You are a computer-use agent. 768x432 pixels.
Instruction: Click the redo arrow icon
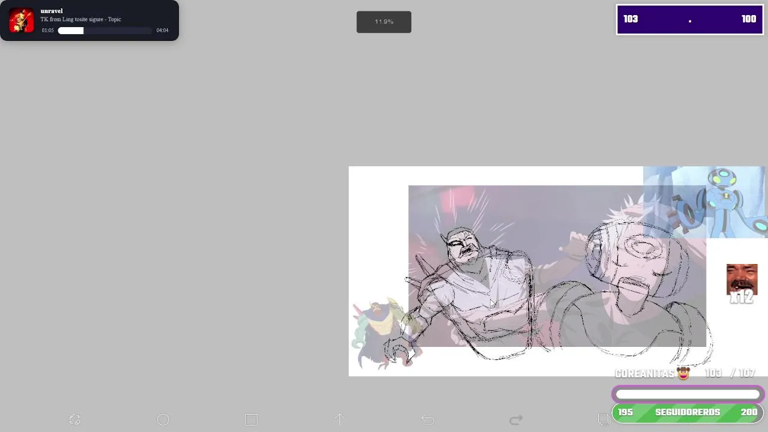pos(516,419)
